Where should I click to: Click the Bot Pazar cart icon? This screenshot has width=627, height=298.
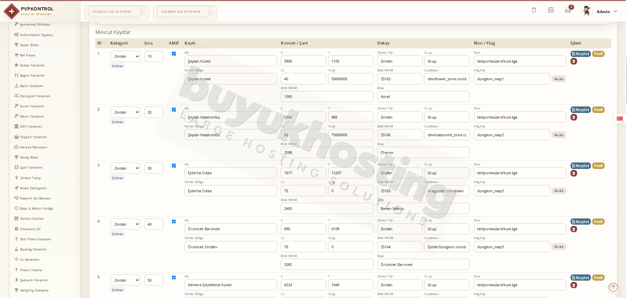click(x=16, y=55)
